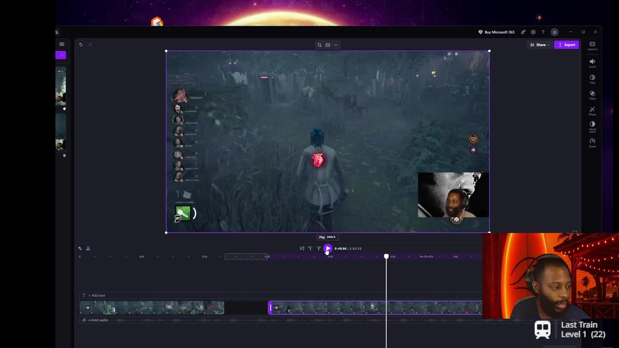Rewind back a few seconds
Image resolution: width=619 pixels, height=348 pixels.
click(x=310, y=248)
